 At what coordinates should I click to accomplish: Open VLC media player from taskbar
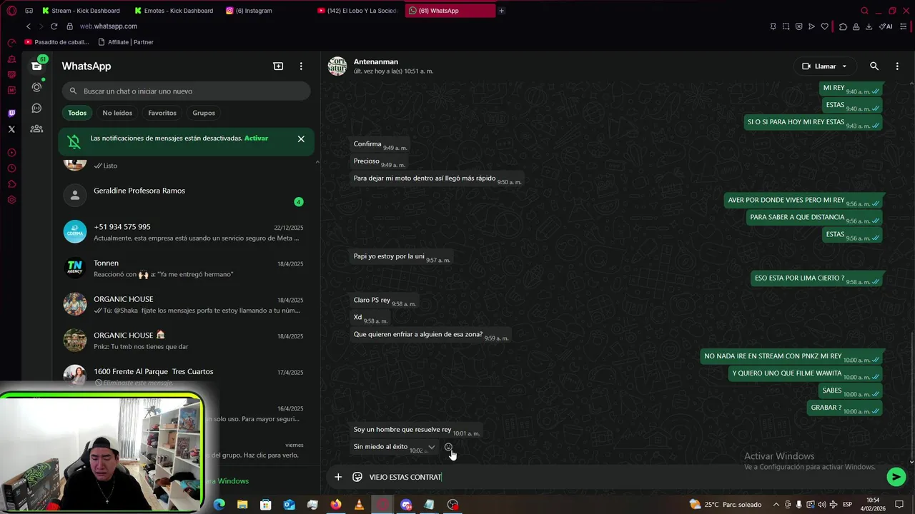(x=359, y=505)
